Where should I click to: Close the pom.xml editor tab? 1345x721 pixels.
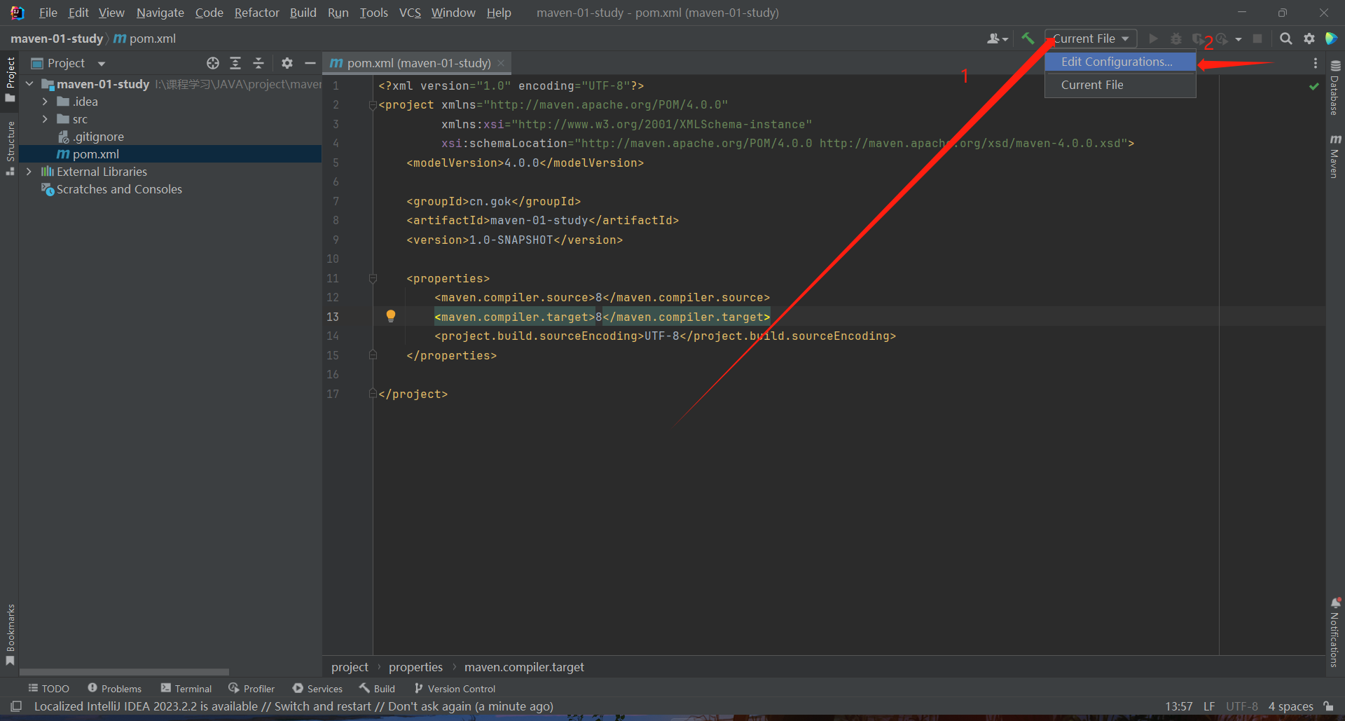(x=501, y=63)
